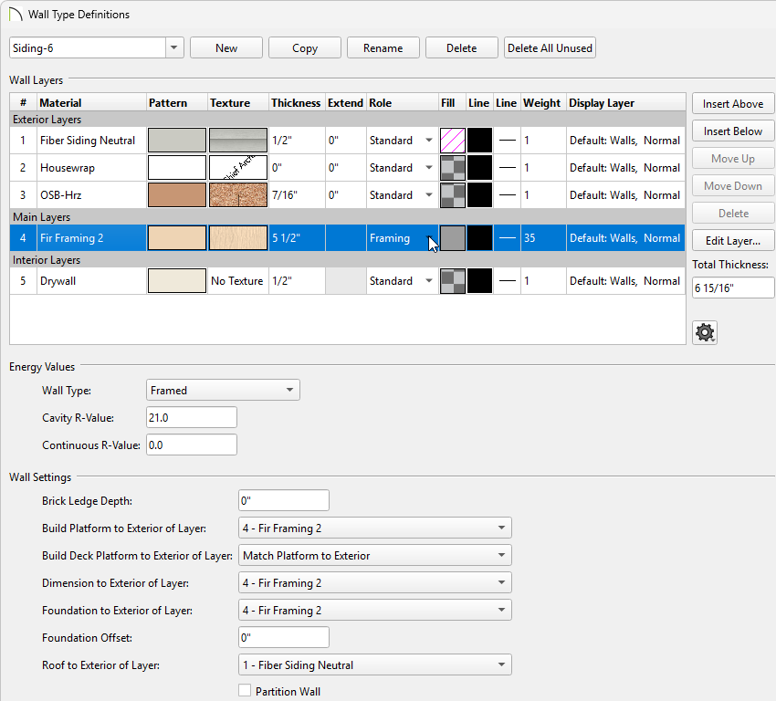Click line style for Housewrap row
This screenshot has width=776, height=701.
[507, 168]
